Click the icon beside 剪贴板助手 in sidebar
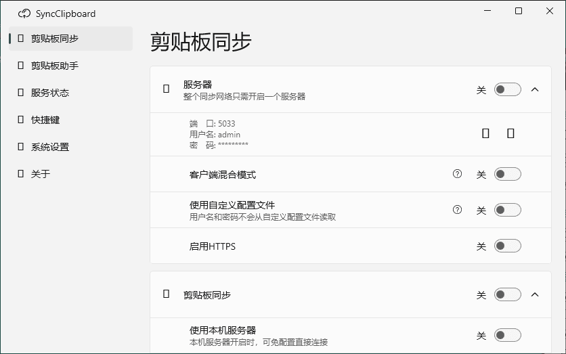 click(20, 66)
